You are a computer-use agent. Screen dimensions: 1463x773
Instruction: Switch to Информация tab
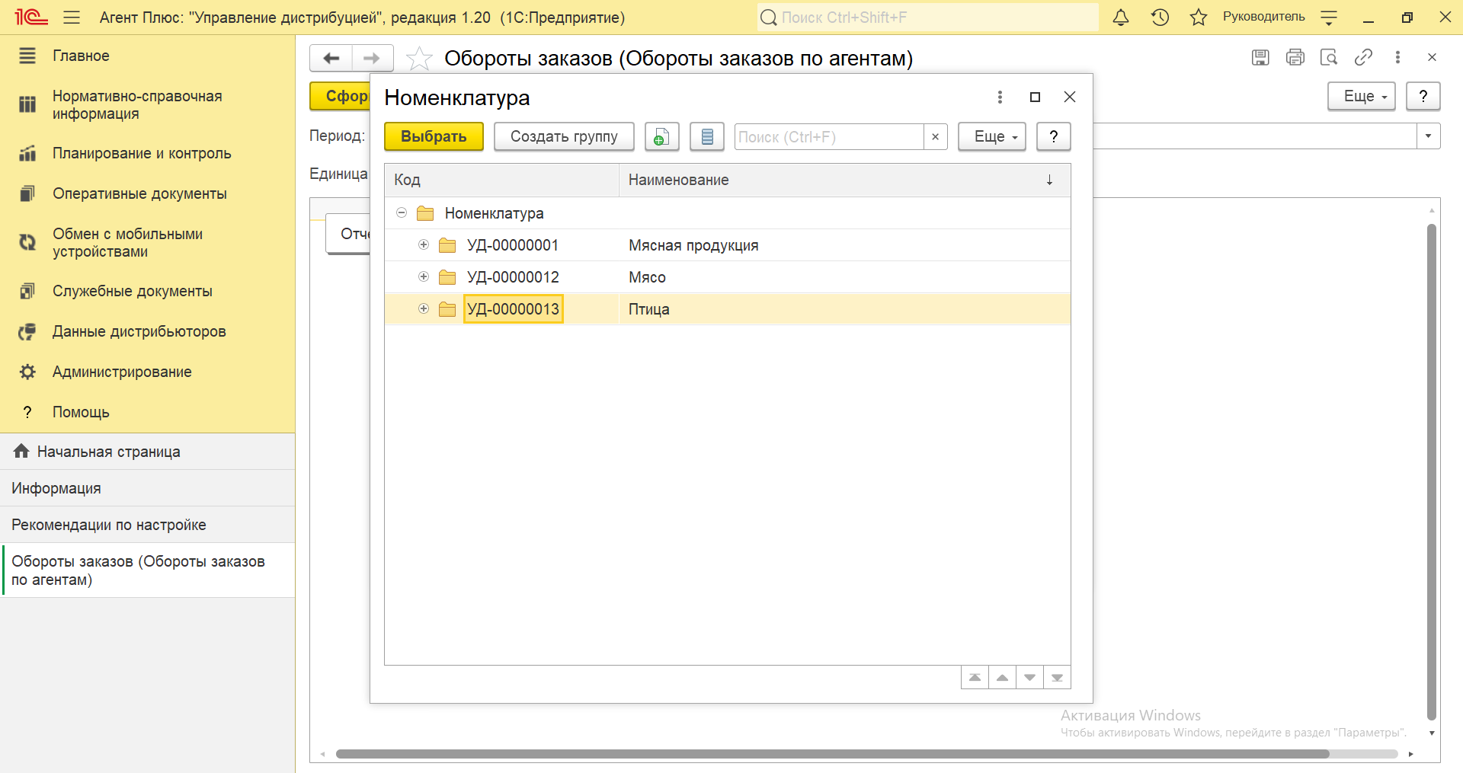point(147,488)
